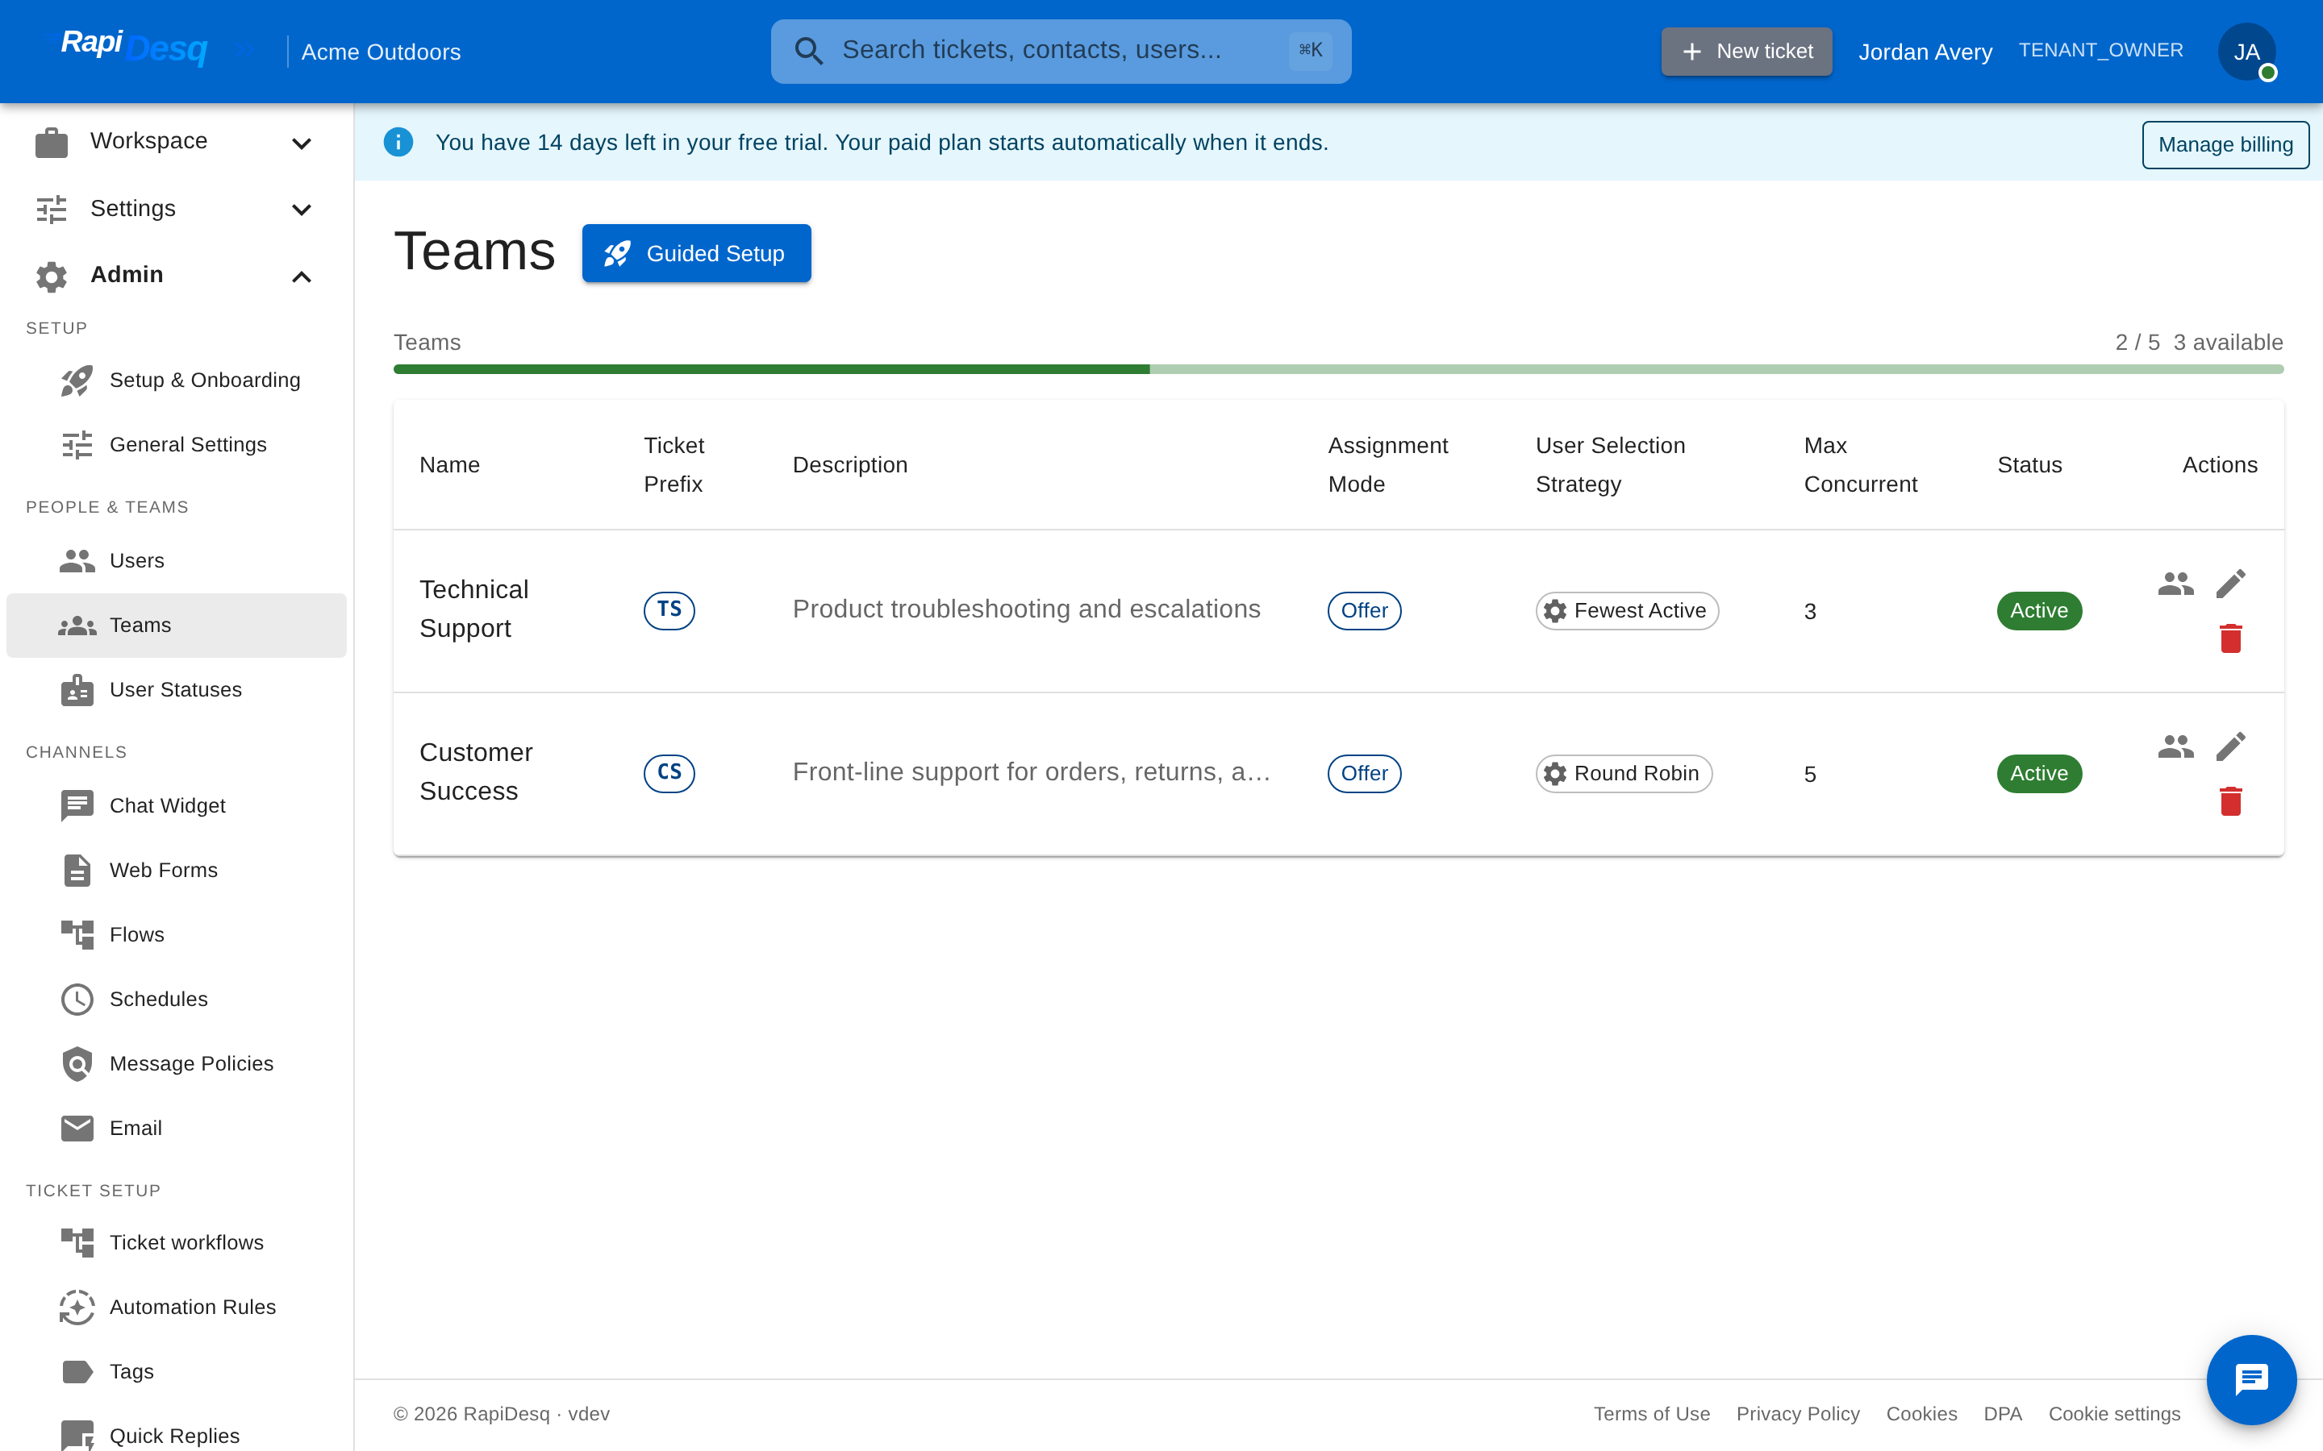
Task: Click the trial info icon
Action: pos(398,142)
